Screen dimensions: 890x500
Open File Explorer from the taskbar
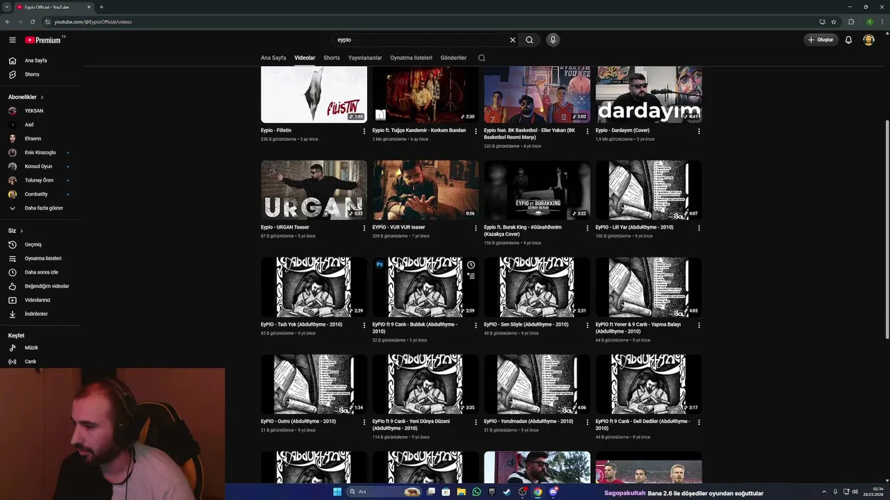[x=460, y=492]
